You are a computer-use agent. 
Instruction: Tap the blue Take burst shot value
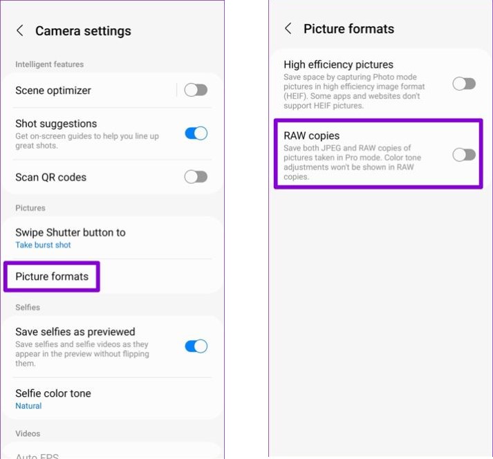pyautogui.click(x=43, y=245)
